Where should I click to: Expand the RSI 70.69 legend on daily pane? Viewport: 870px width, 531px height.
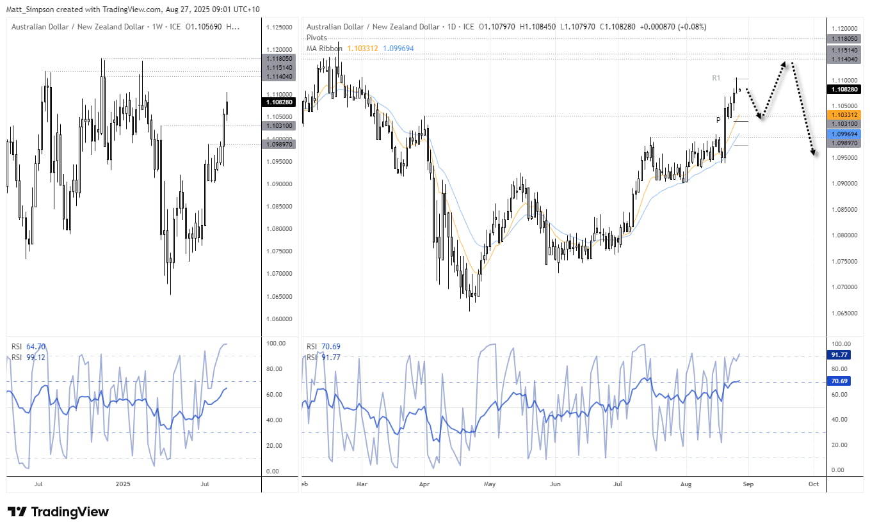323,346
